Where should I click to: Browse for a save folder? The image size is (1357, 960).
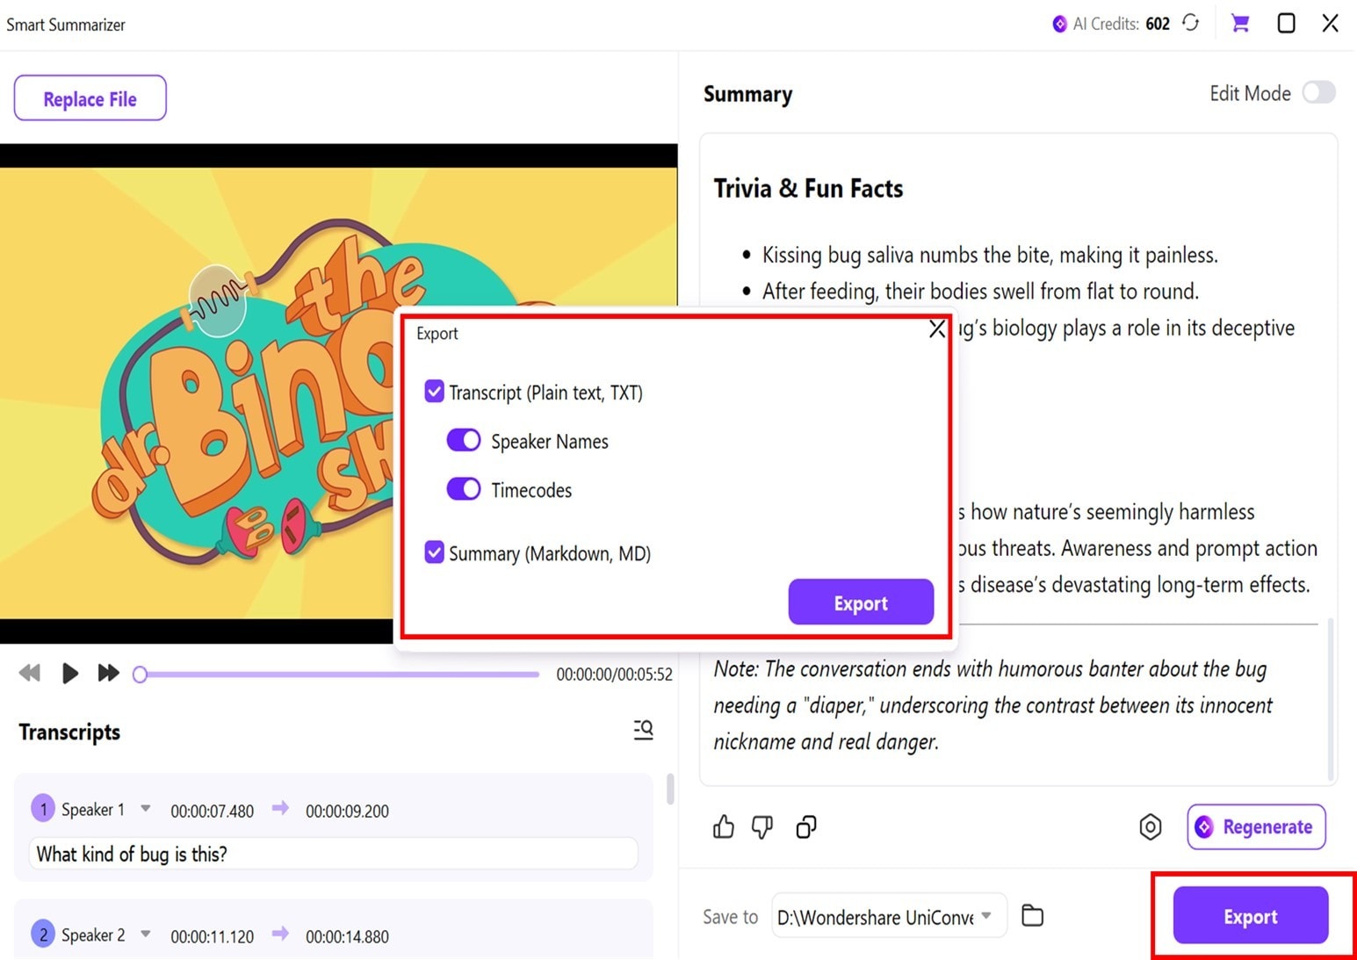[1032, 915]
